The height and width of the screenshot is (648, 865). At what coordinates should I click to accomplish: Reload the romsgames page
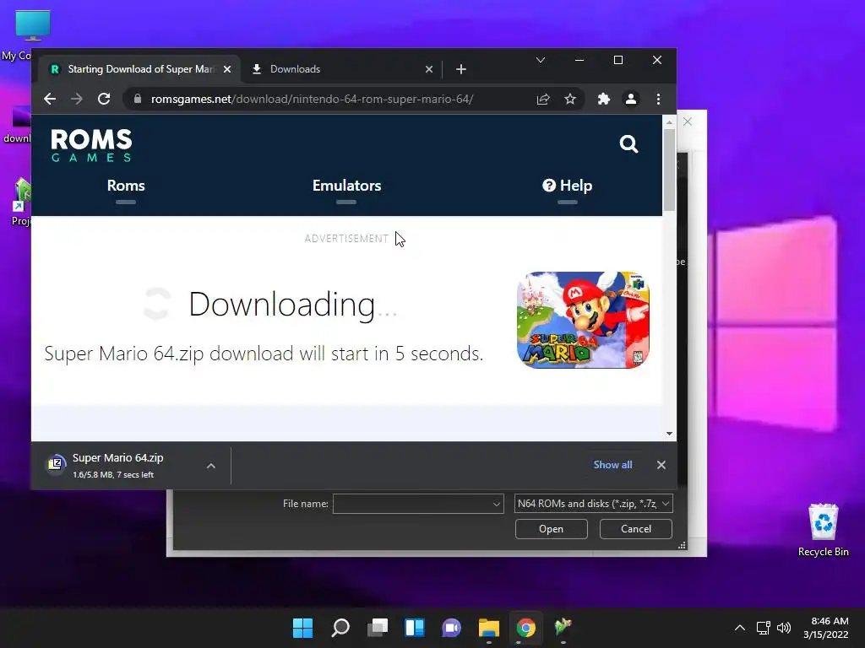104,100
